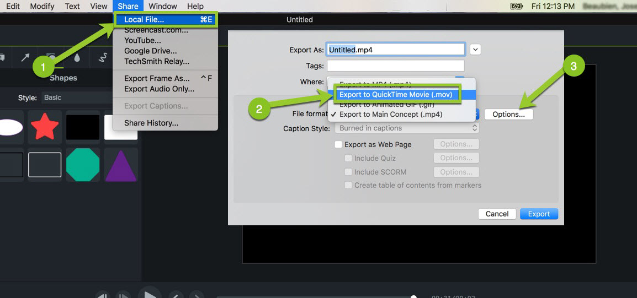Image resolution: width=637 pixels, height=298 pixels.
Task: Click Options… beside Export as Web Page
Action: pos(456,144)
